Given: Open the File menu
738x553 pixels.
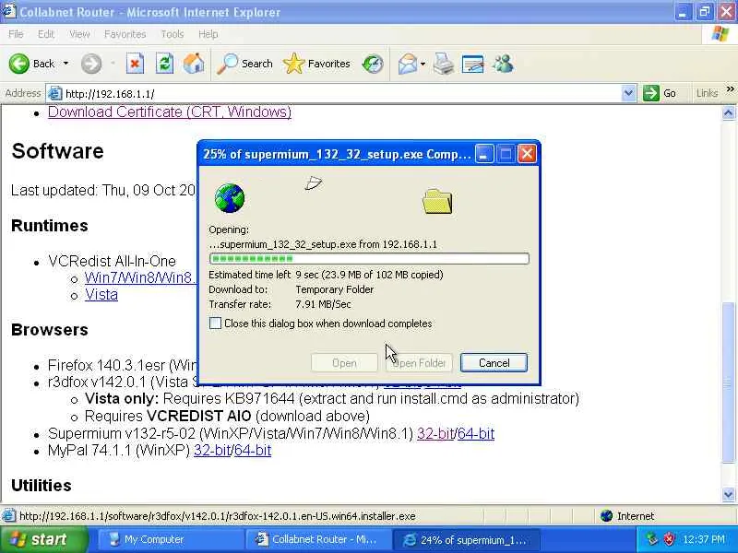Looking at the screenshot, I should (16, 34).
